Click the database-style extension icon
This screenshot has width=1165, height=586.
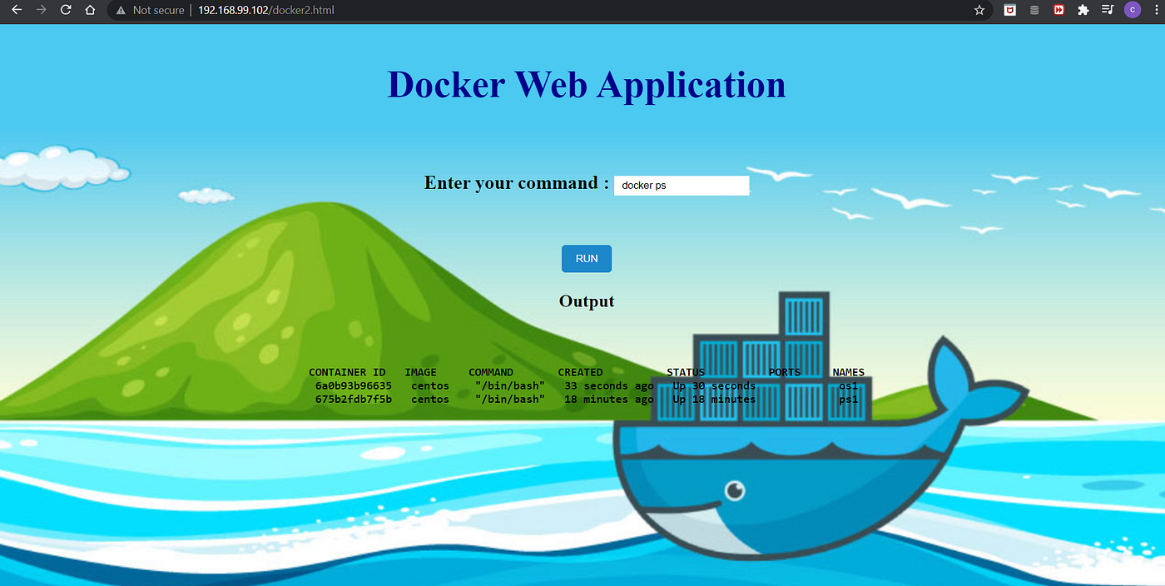pyautogui.click(x=1034, y=10)
